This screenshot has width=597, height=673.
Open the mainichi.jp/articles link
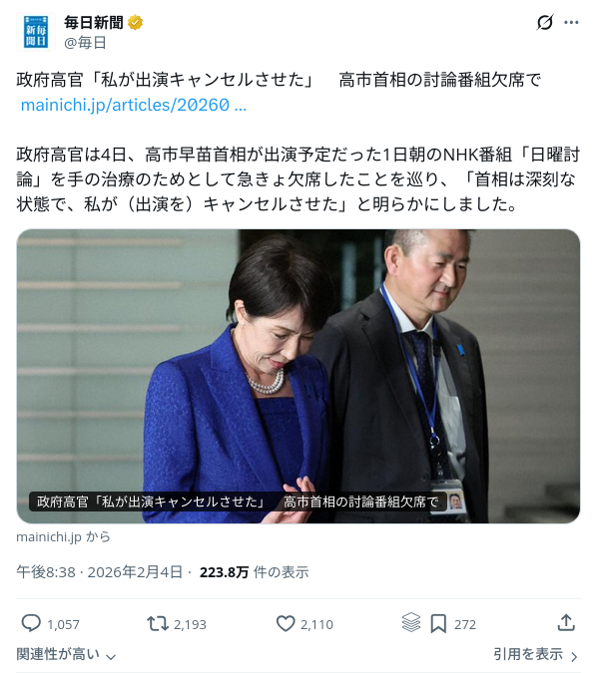pyautogui.click(x=133, y=105)
